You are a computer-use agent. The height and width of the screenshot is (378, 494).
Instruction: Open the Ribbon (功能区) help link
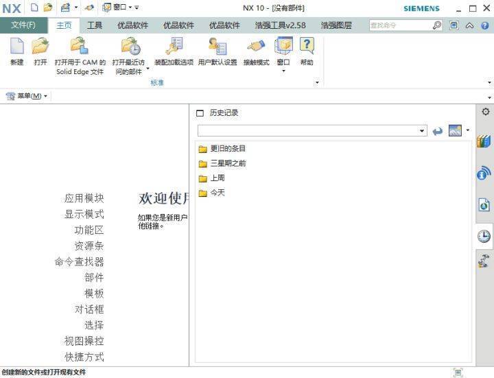89,230
